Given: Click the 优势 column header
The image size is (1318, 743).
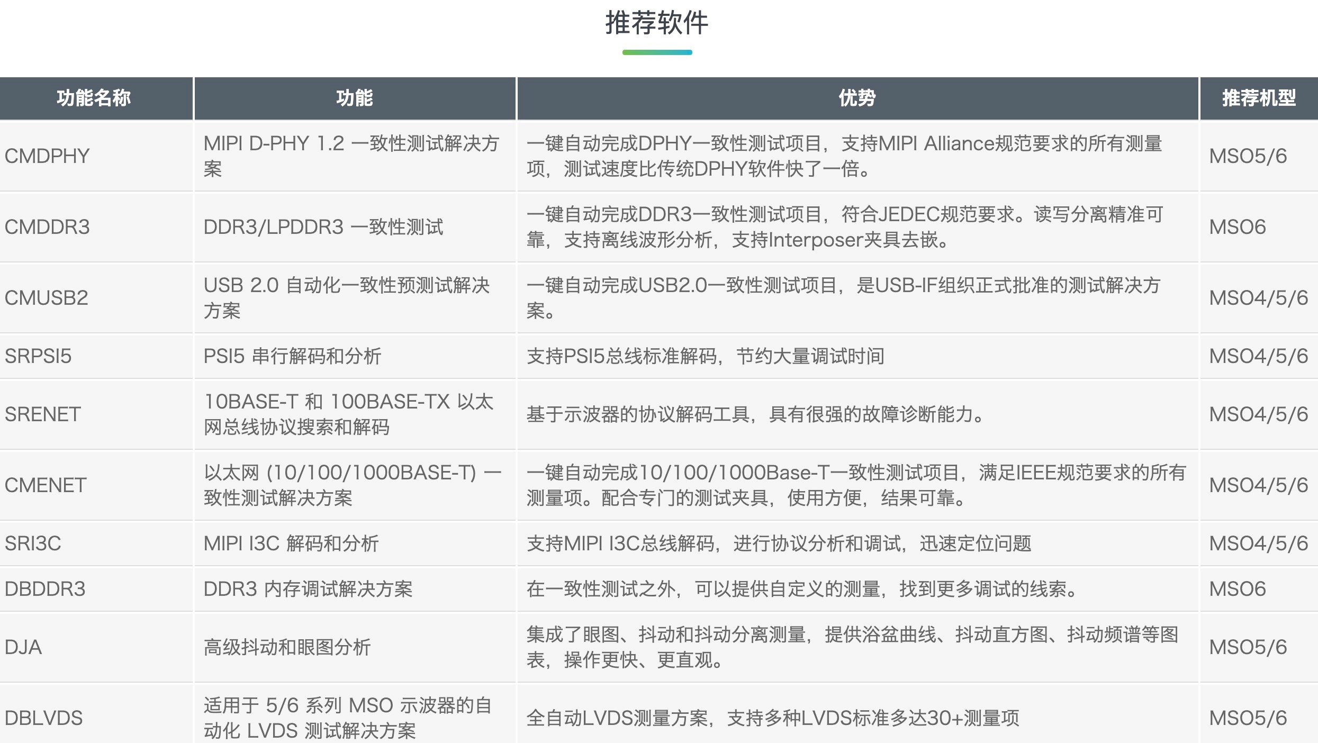Looking at the screenshot, I should point(857,98).
